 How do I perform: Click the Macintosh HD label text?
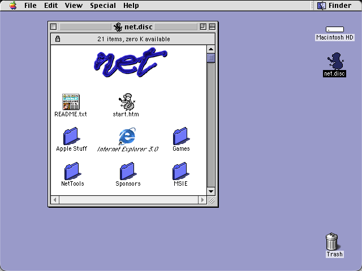pos(335,37)
